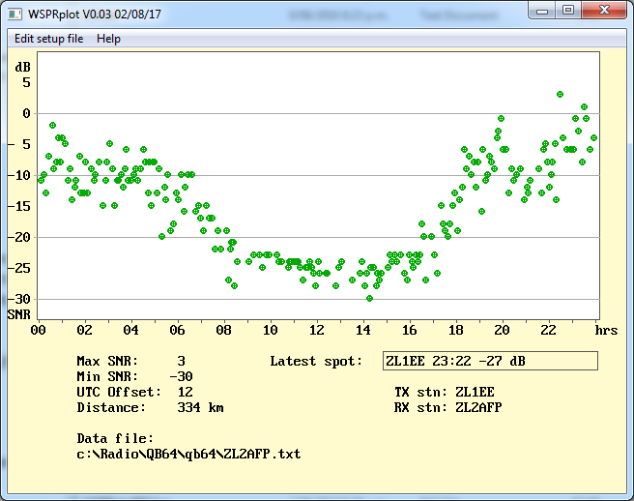This screenshot has height=501, width=634.
Task: Click the dB label on the vertical axis
Action: [22, 67]
